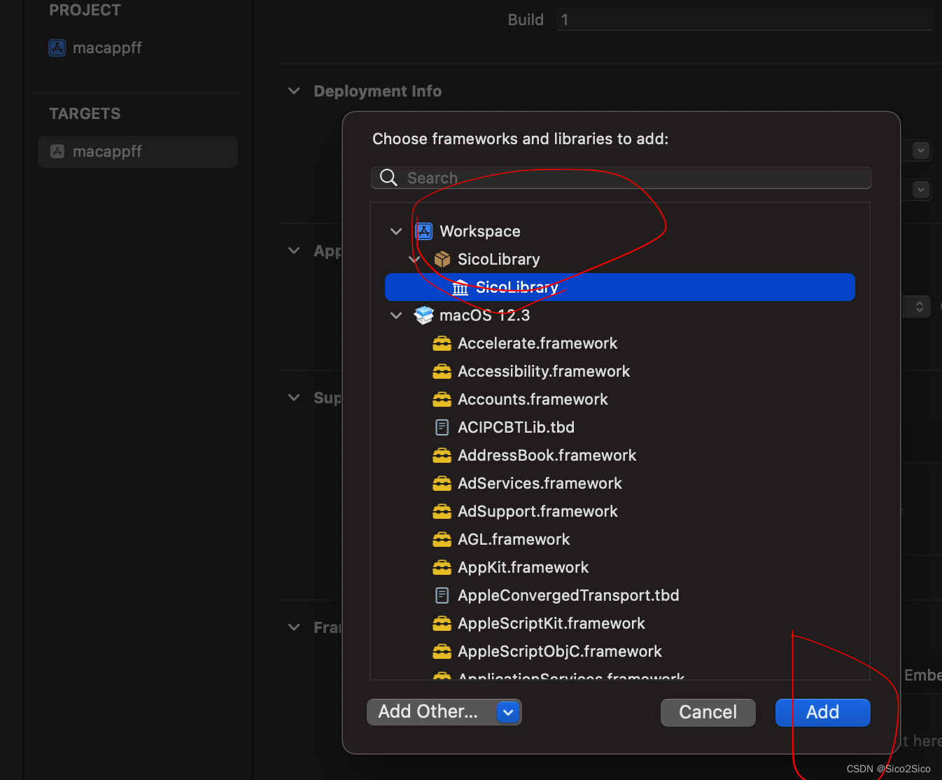Click the Add button
Image resolution: width=942 pixels, height=780 pixels.
(x=823, y=712)
